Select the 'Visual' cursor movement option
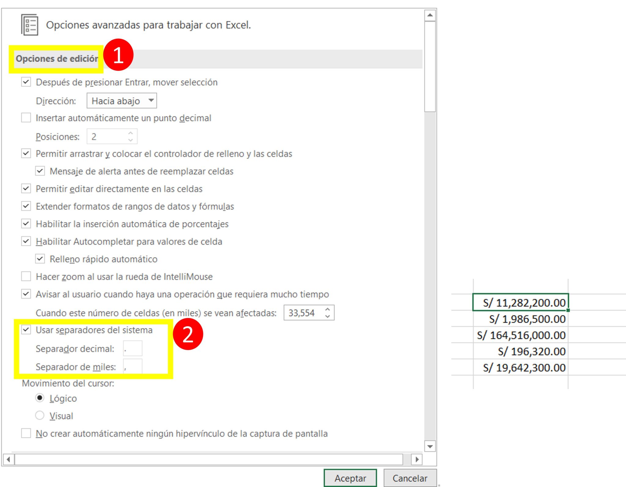626x487 pixels. (40, 415)
